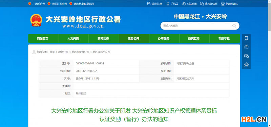Open the 人文兴安 navigation tab
The image size is (271, 127).
(74, 38)
